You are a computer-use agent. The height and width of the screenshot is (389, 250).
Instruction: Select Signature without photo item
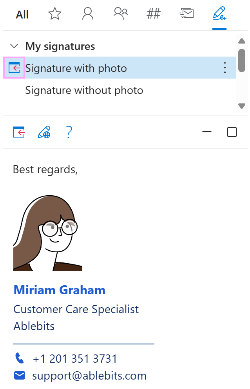point(84,90)
